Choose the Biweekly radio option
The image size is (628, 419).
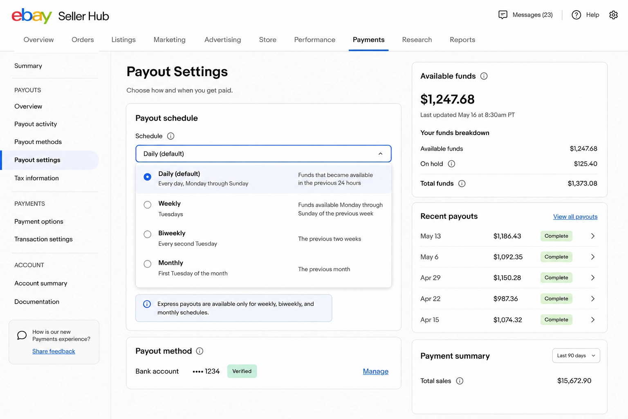click(x=148, y=234)
